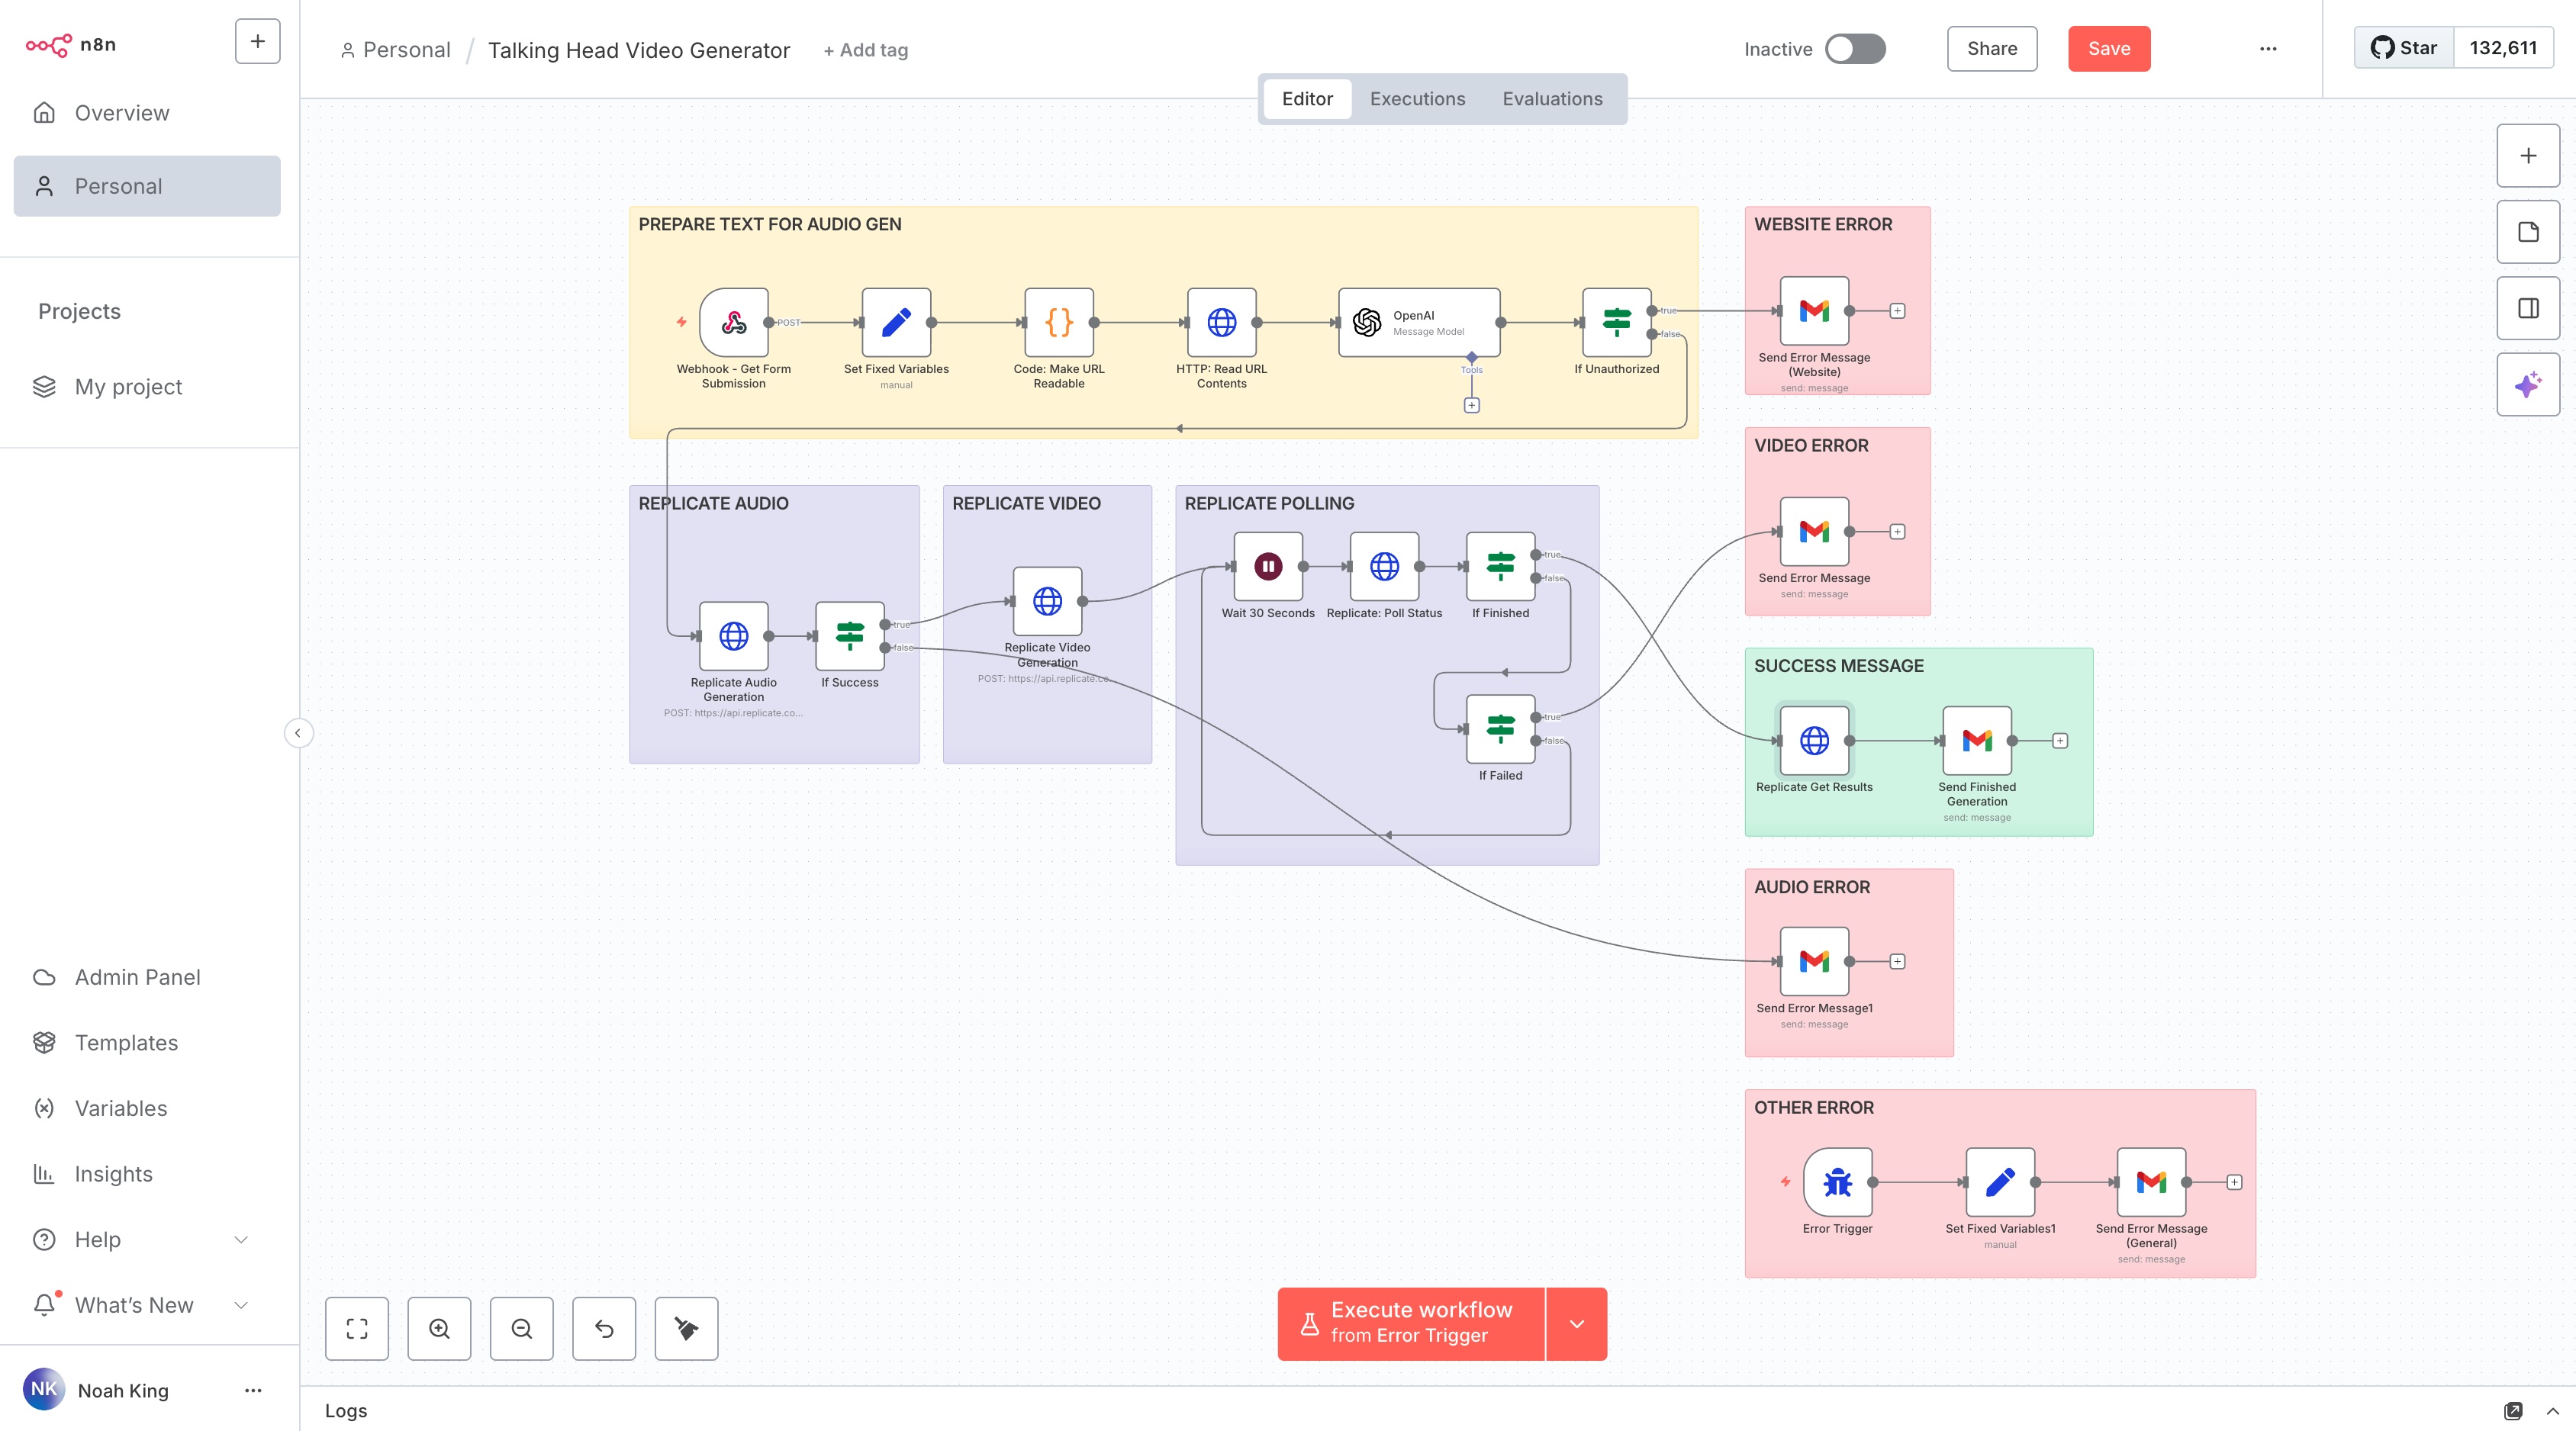This screenshot has height=1431, width=2576.
Task: Open the Code: Make URL Readable node
Action: tap(1058, 322)
